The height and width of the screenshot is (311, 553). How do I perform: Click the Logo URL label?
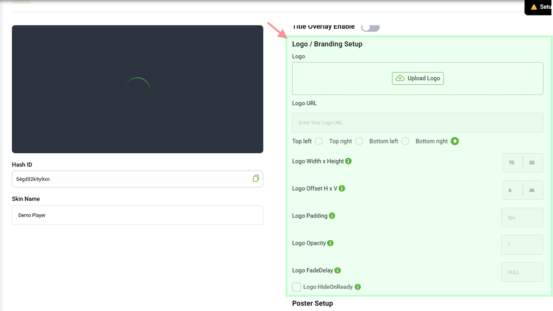coord(305,103)
